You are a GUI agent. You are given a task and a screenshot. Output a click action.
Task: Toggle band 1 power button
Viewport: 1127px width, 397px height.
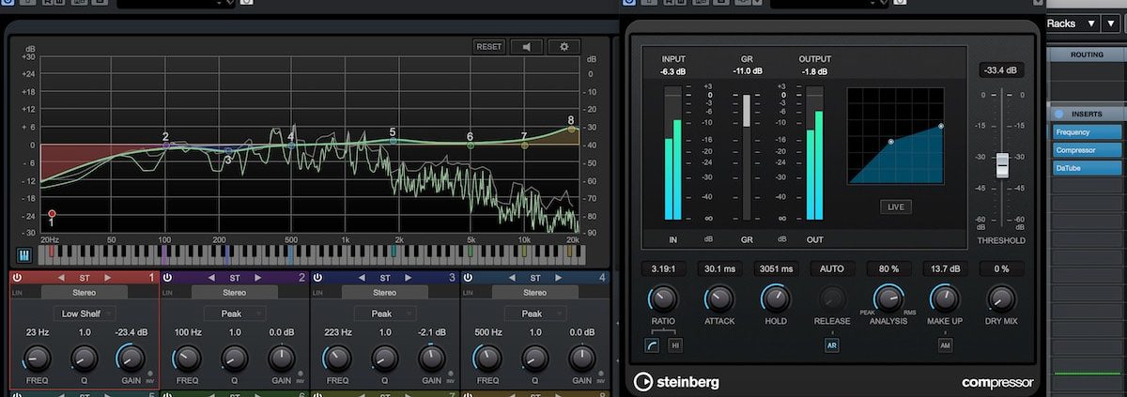(17, 278)
